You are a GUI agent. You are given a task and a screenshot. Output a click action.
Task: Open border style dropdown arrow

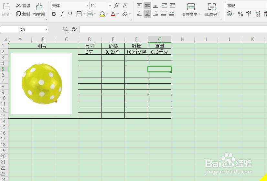click(x=84, y=14)
